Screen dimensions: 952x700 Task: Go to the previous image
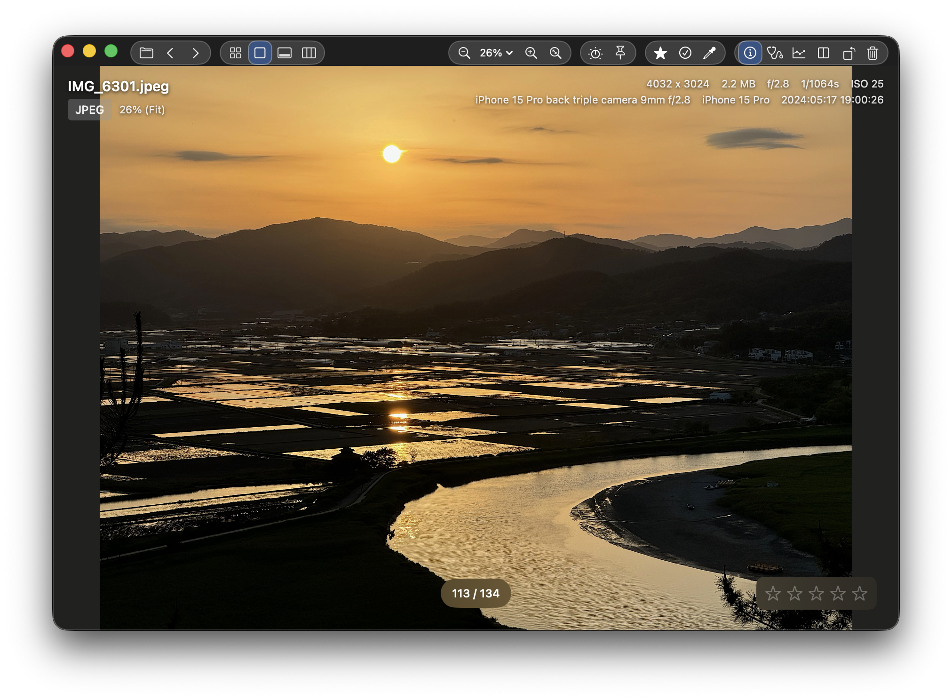[171, 53]
